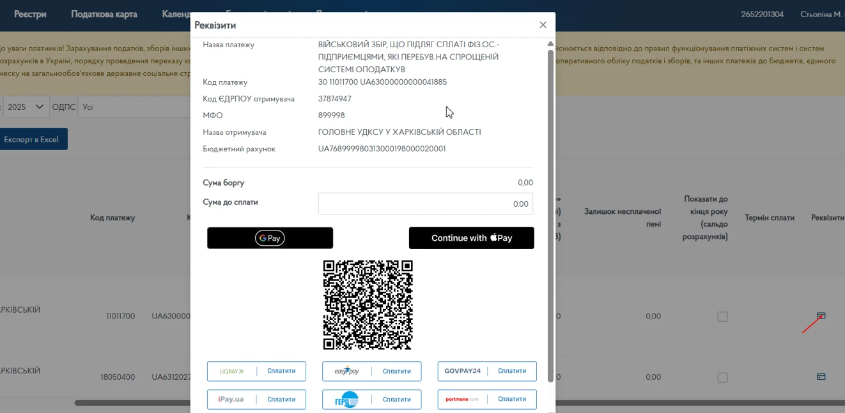Pay via Portmone service

(486, 399)
